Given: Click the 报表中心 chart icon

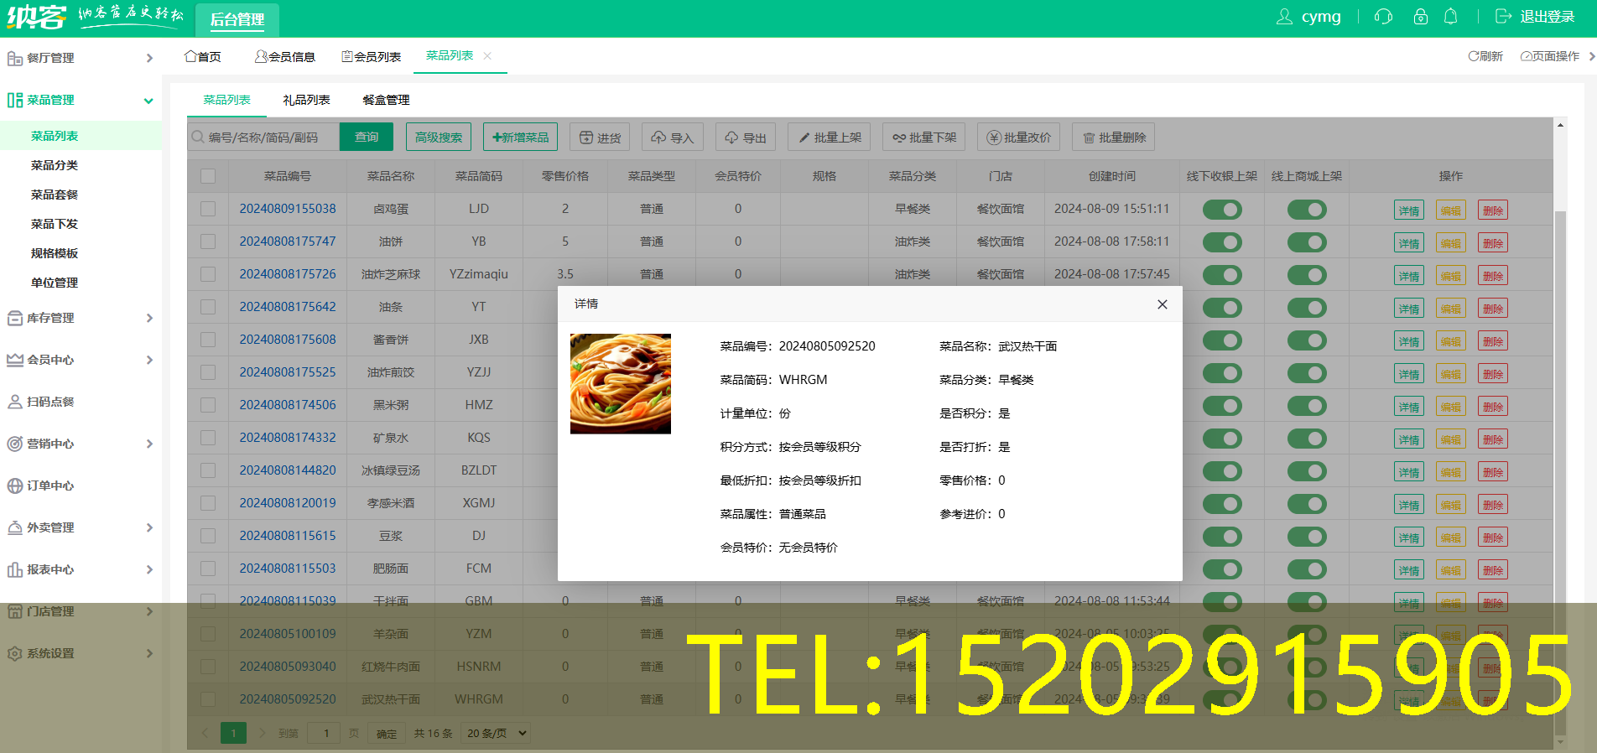Looking at the screenshot, I should [14, 569].
